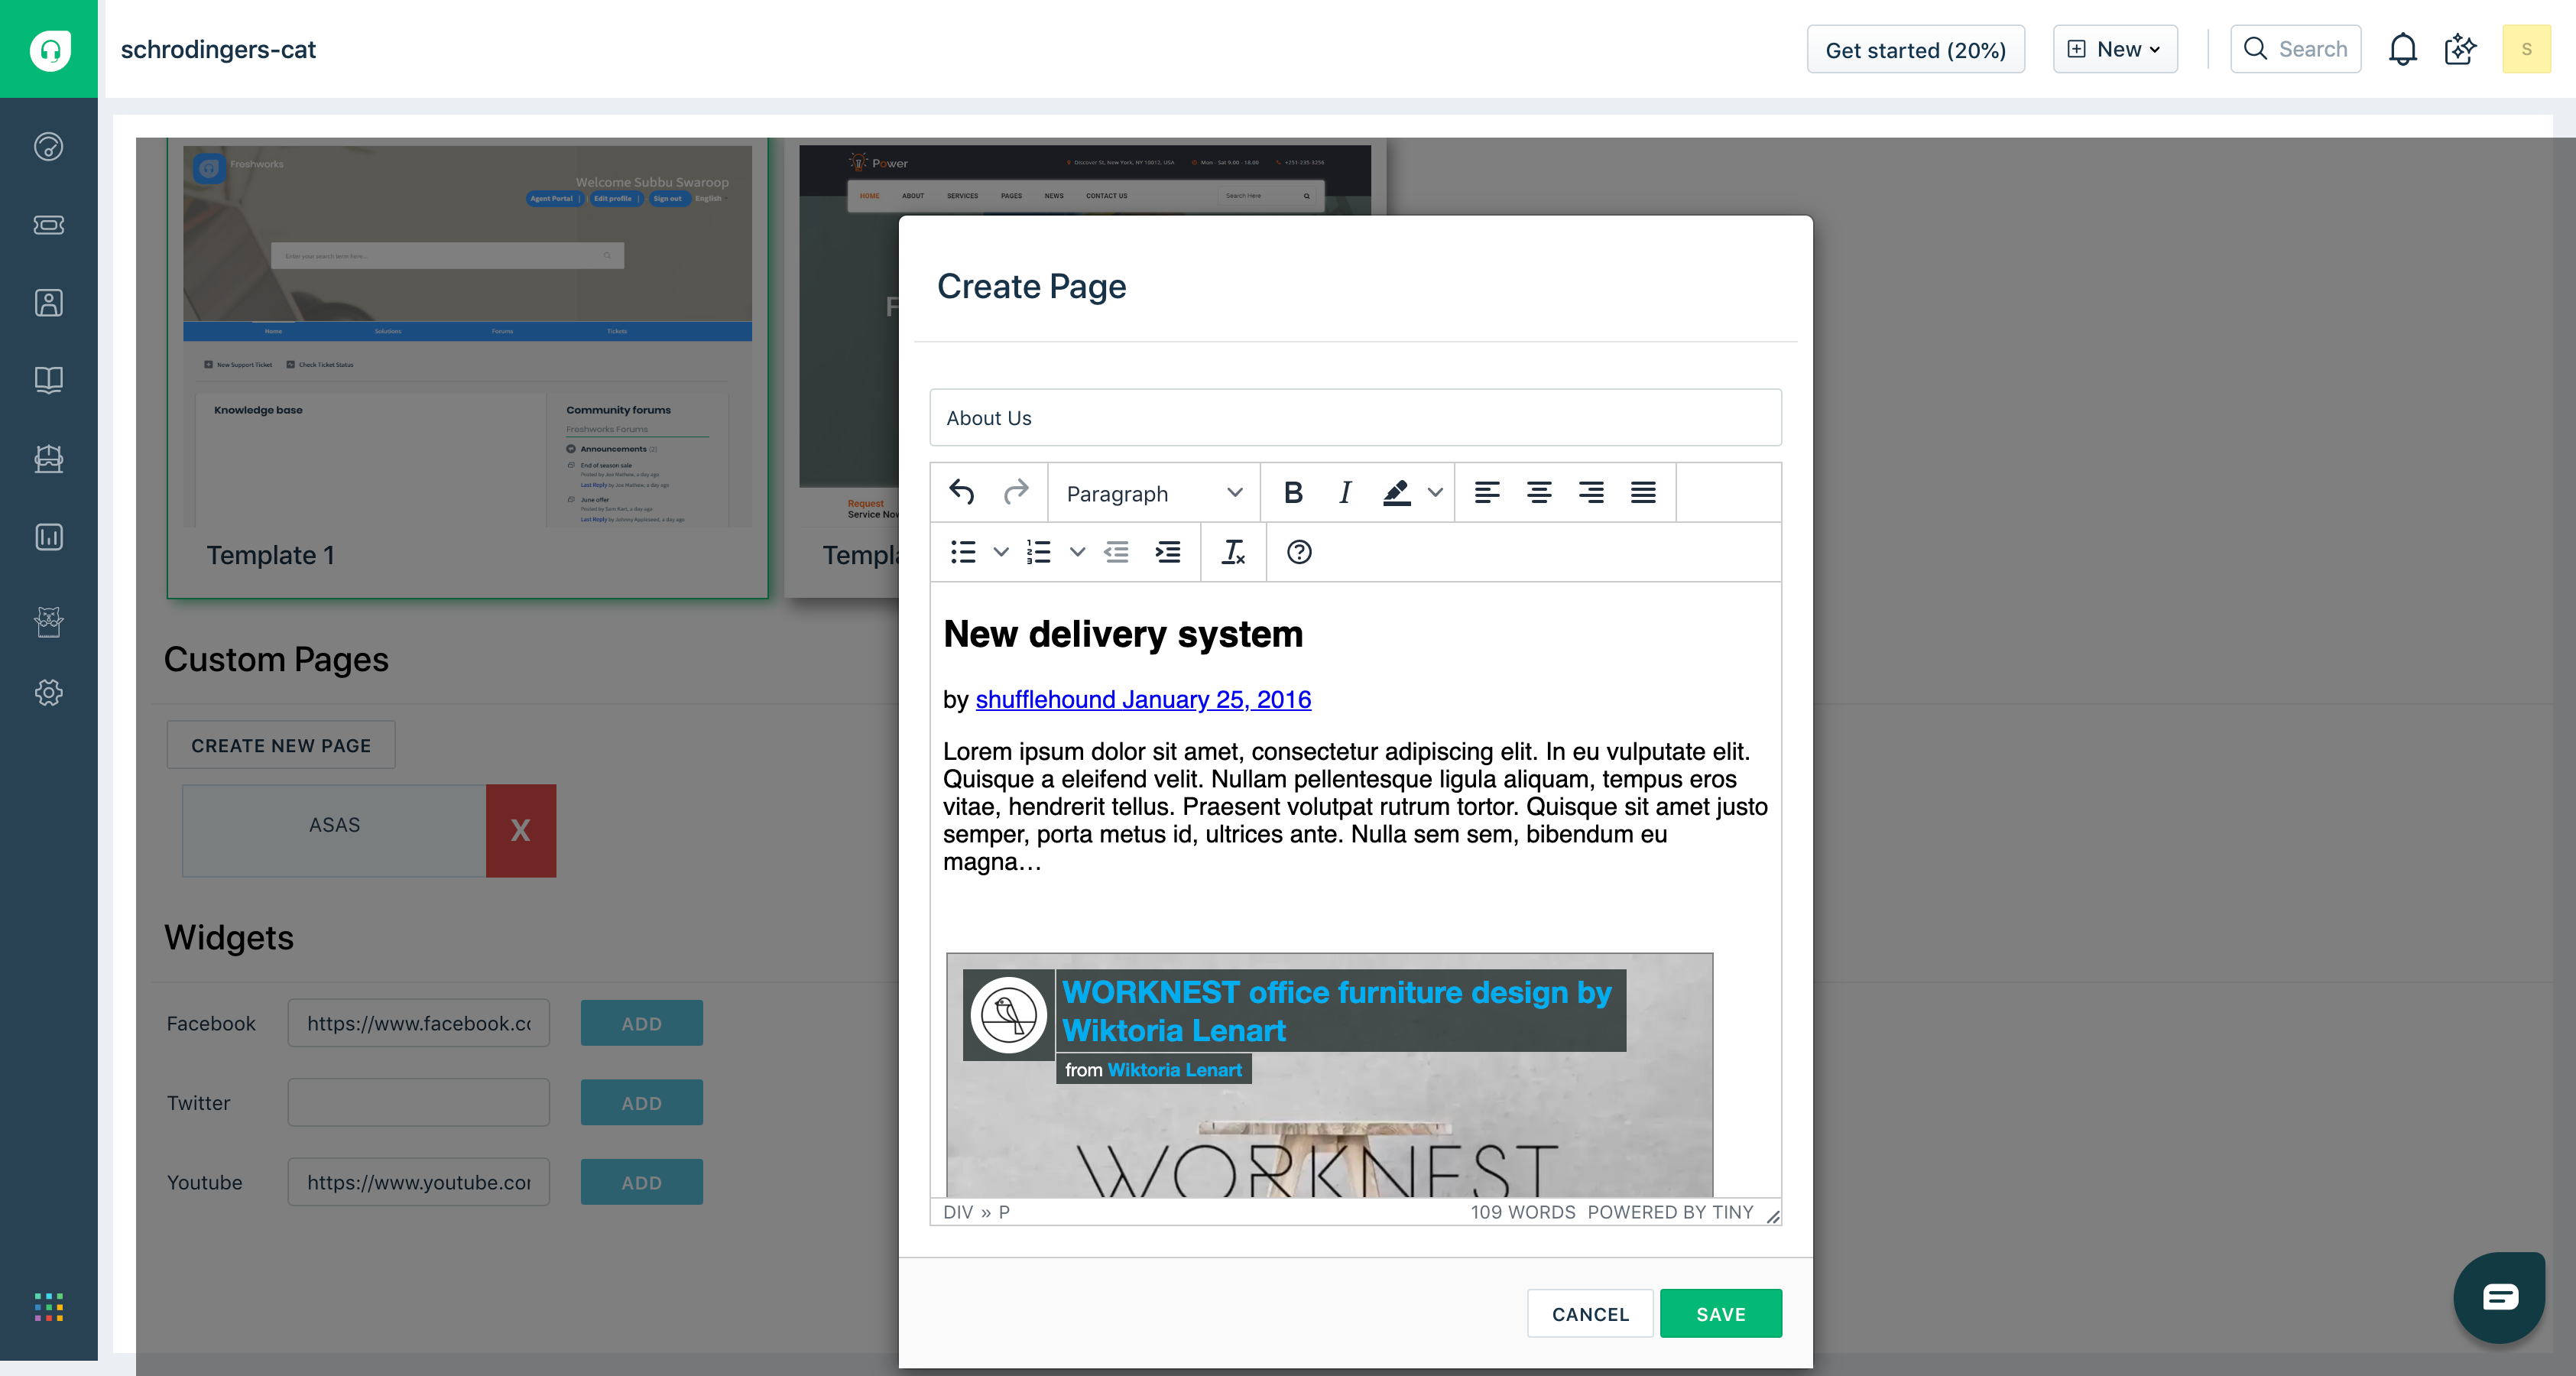Click the highlight color marker icon
2576x1376 pixels.
click(1396, 492)
